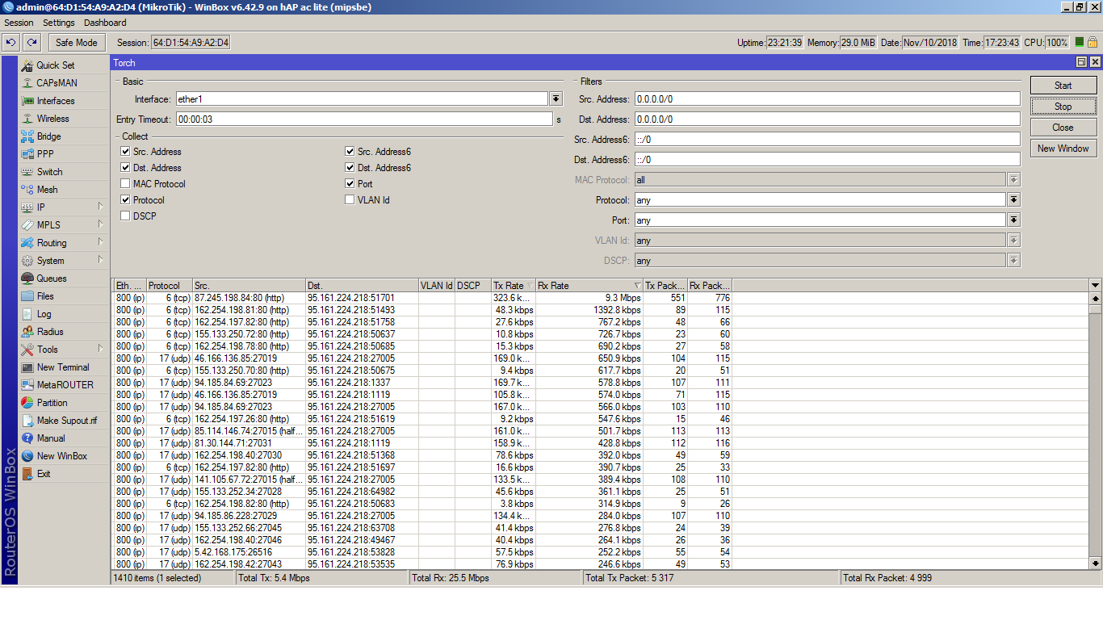Toggle Port collect checkbox

[x=350, y=184]
